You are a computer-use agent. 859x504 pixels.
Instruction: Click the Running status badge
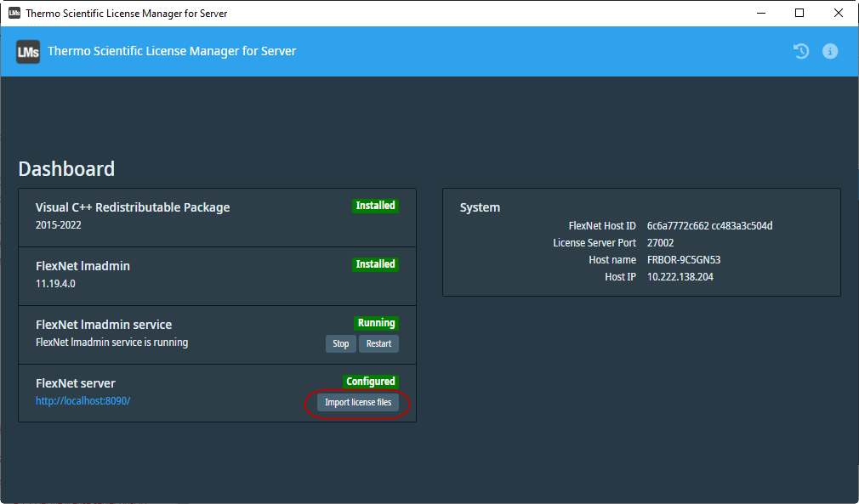pyautogui.click(x=377, y=323)
